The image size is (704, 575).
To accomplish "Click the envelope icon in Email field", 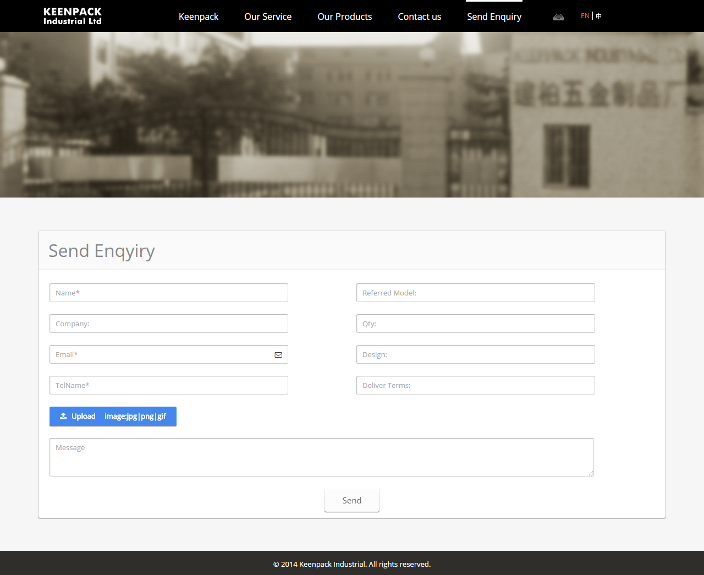I will pyautogui.click(x=278, y=355).
